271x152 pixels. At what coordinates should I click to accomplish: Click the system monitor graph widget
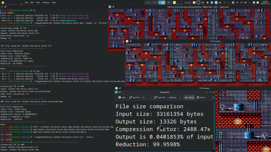pyautogui.click(x=180, y=2)
